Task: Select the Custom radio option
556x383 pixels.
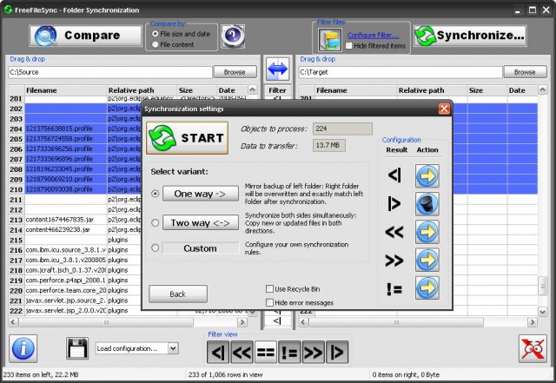Action: point(155,248)
